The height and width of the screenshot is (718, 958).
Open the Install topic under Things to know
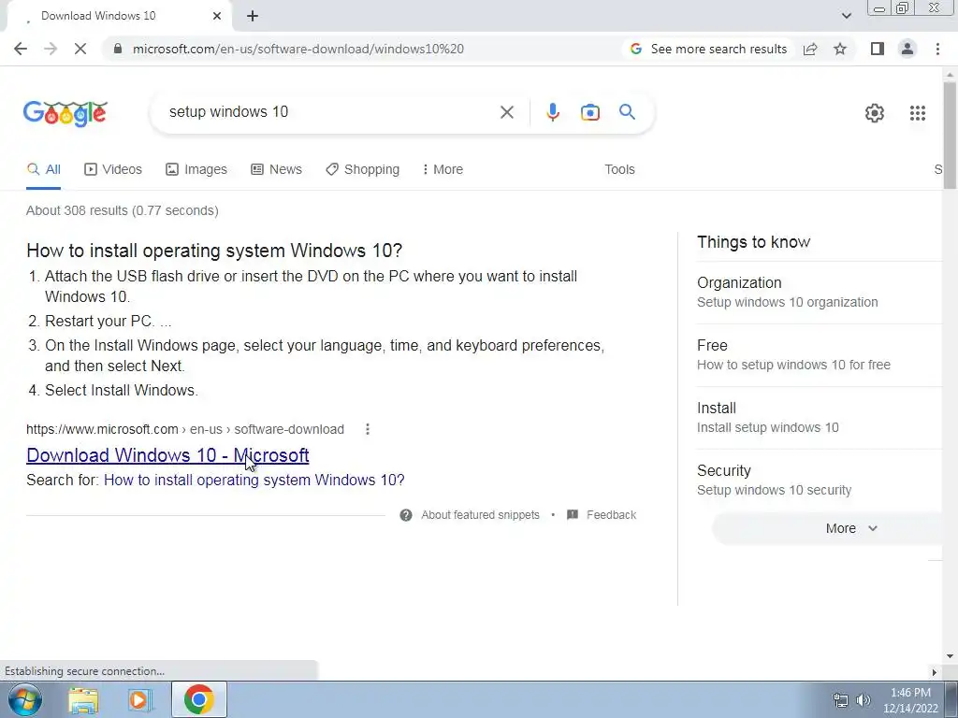[819, 418]
